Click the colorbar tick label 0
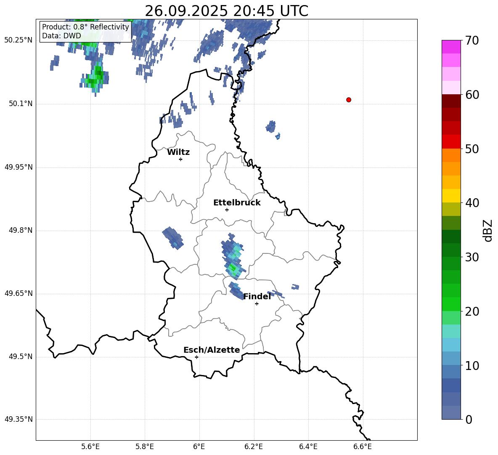 coord(469,419)
